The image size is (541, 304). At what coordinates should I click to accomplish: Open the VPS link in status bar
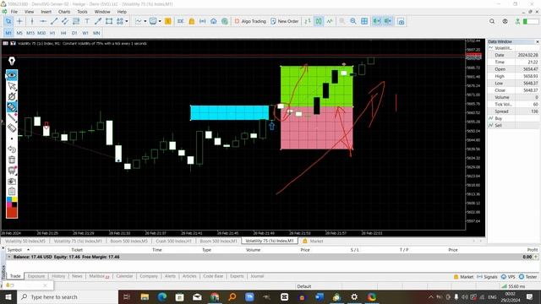(509, 277)
